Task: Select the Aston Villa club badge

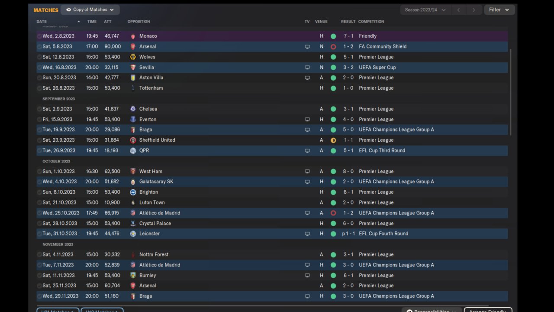Action: (x=133, y=78)
